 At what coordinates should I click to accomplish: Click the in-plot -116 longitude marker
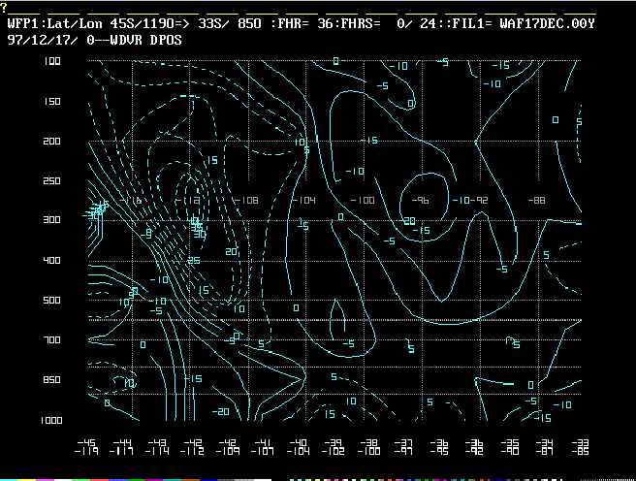click(x=130, y=201)
